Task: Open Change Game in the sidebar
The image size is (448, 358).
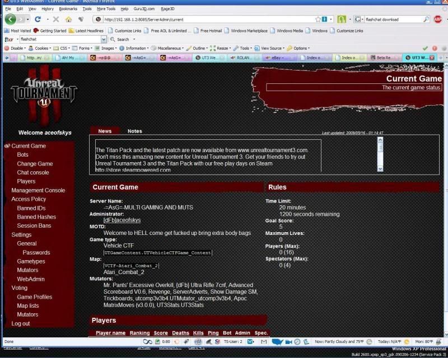Action: [x=35, y=163]
